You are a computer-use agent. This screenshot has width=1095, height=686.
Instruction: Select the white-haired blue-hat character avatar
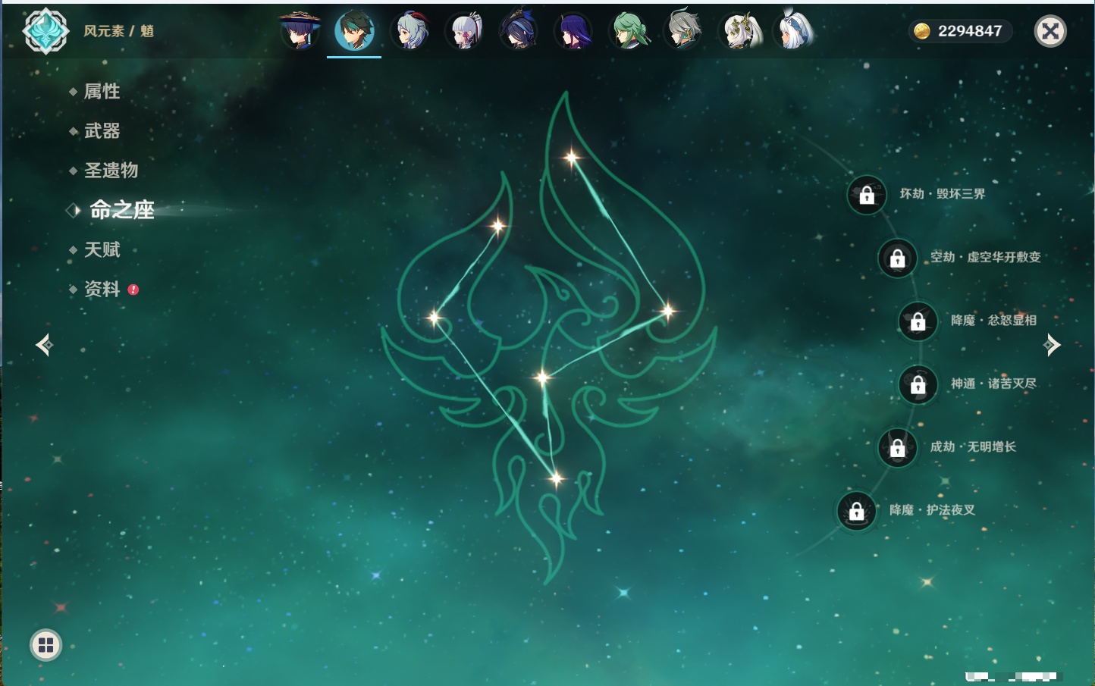(794, 31)
